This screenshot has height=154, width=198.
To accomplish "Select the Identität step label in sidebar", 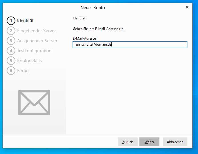I will [x=25, y=21].
